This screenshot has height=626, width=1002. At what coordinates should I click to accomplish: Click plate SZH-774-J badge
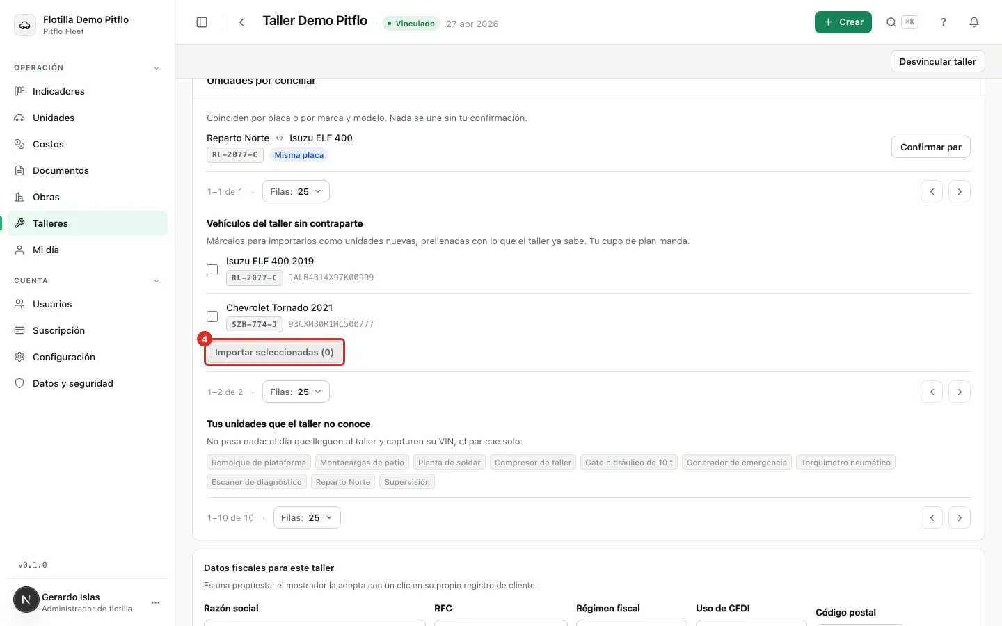[x=254, y=324]
